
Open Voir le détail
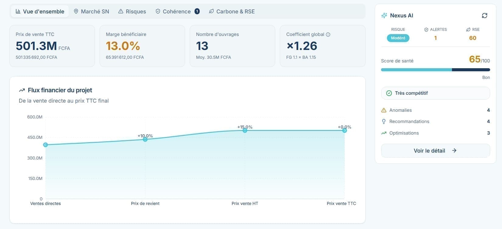coord(435,151)
